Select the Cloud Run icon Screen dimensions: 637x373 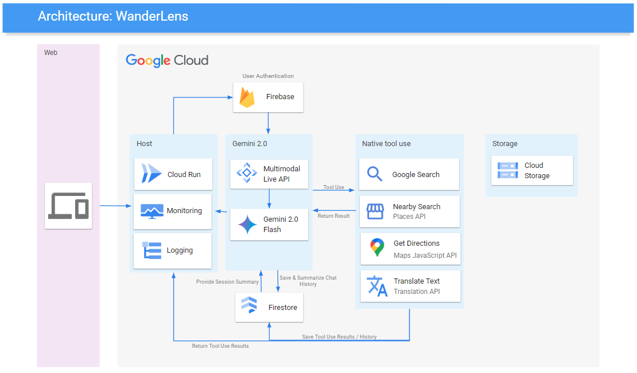(151, 174)
